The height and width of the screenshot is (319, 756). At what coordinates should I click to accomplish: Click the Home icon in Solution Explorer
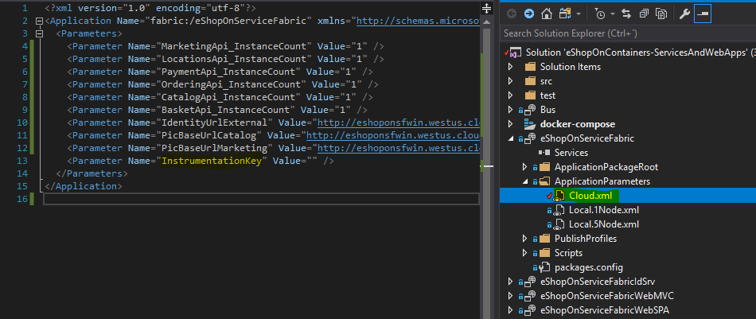[547, 14]
